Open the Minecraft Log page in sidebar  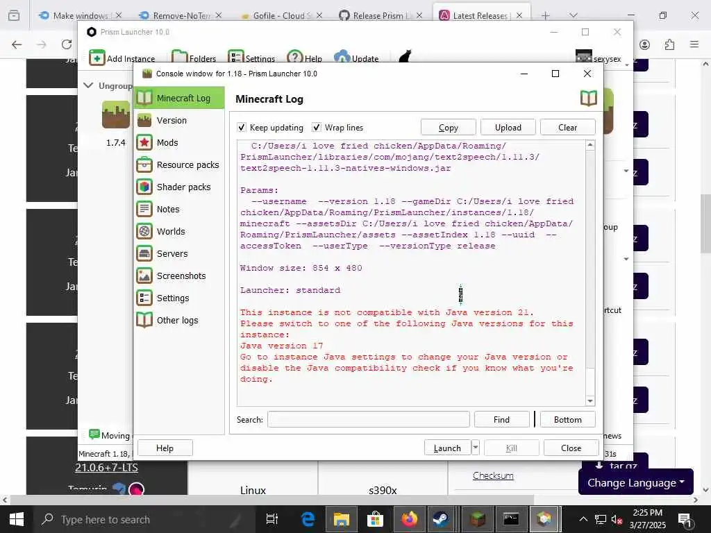[x=179, y=98]
